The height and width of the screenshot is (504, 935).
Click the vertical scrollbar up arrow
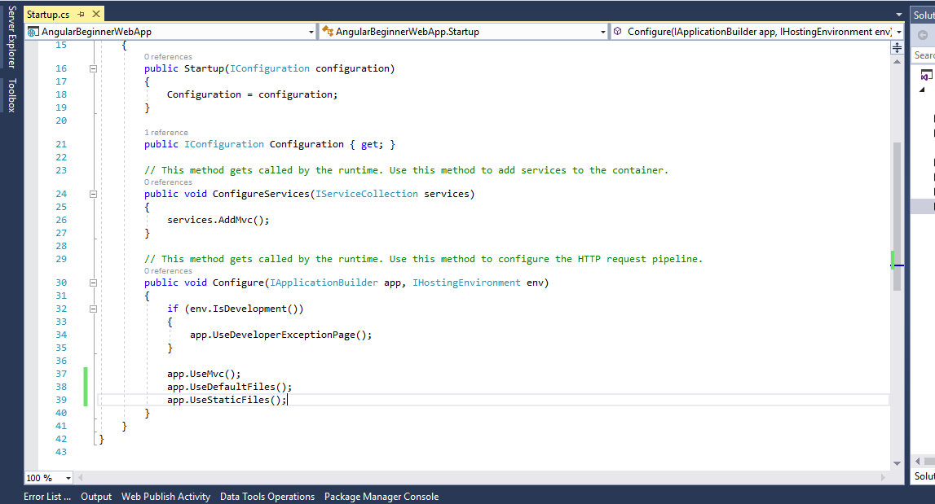pyautogui.click(x=897, y=61)
